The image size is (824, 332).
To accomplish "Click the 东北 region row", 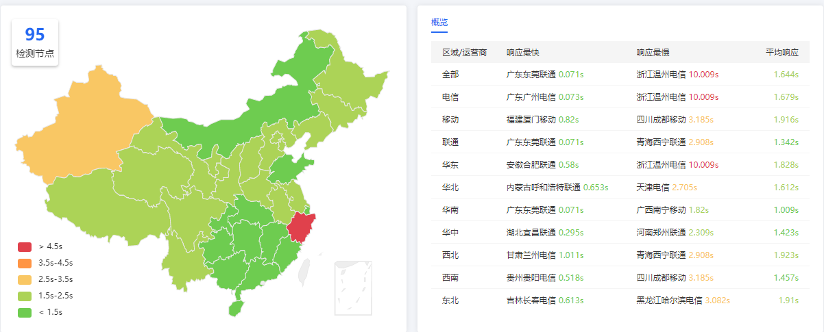I will (450, 300).
